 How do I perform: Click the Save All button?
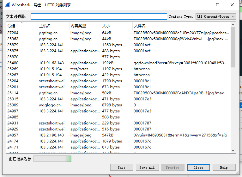coord(147,168)
